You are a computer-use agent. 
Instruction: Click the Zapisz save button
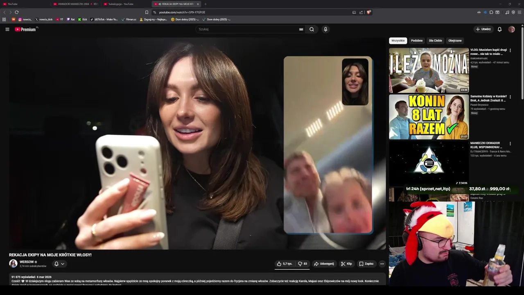pyautogui.click(x=366, y=264)
